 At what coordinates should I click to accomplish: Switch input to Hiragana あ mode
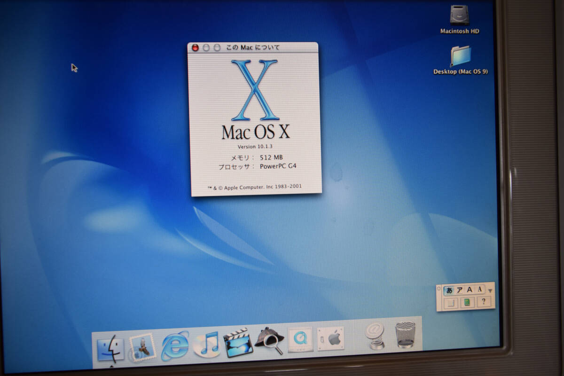pyautogui.click(x=449, y=290)
